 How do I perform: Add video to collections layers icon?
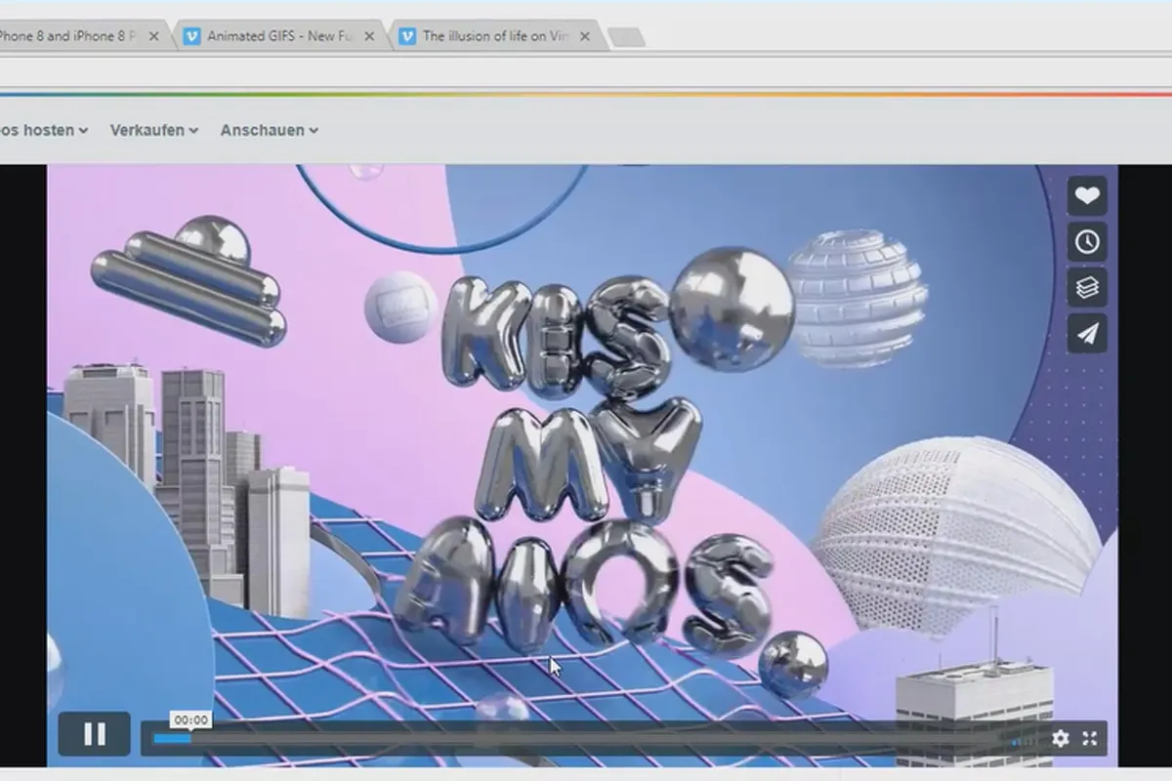(1087, 288)
